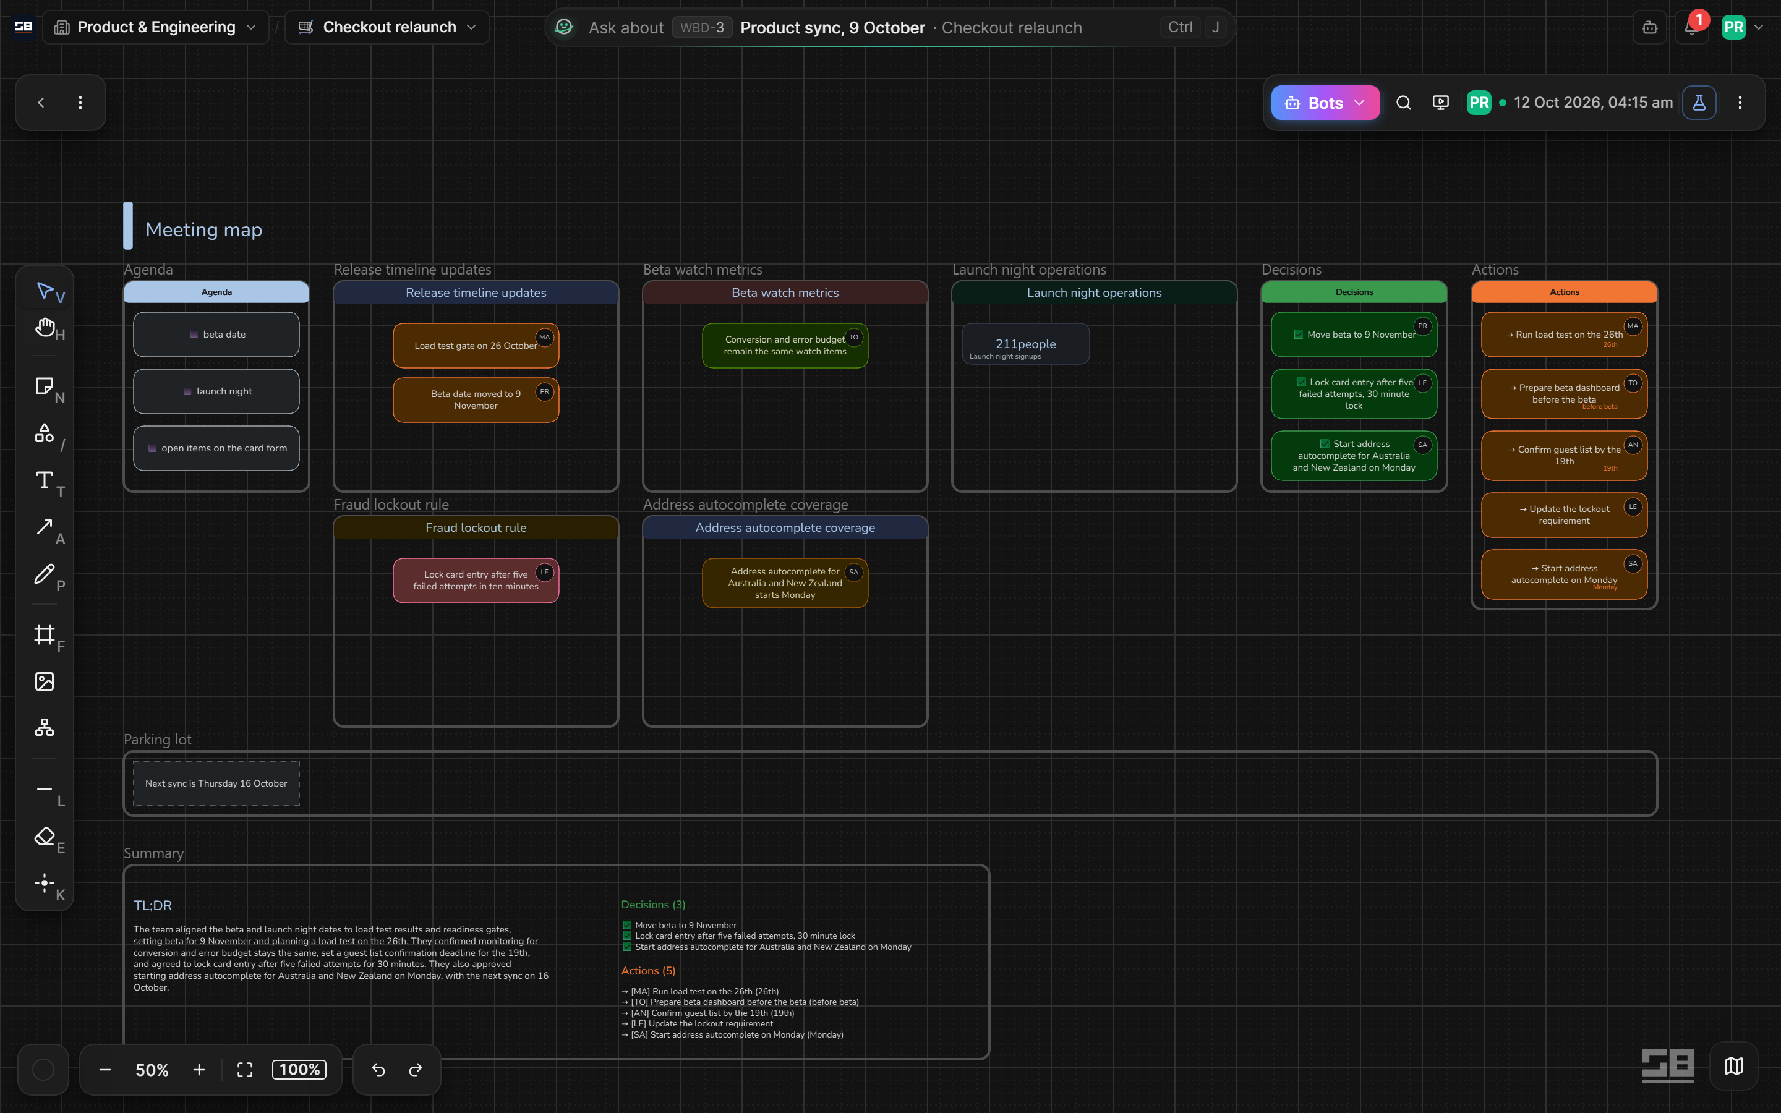Open board options kebab menu at right
The image size is (1781, 1113).
pos(1740,103)
